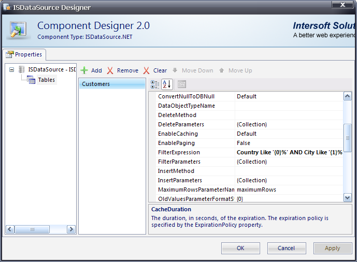Click the Tables node icon
The width and height of the screenshot is (357, 262).
click(x=31, y=80)
